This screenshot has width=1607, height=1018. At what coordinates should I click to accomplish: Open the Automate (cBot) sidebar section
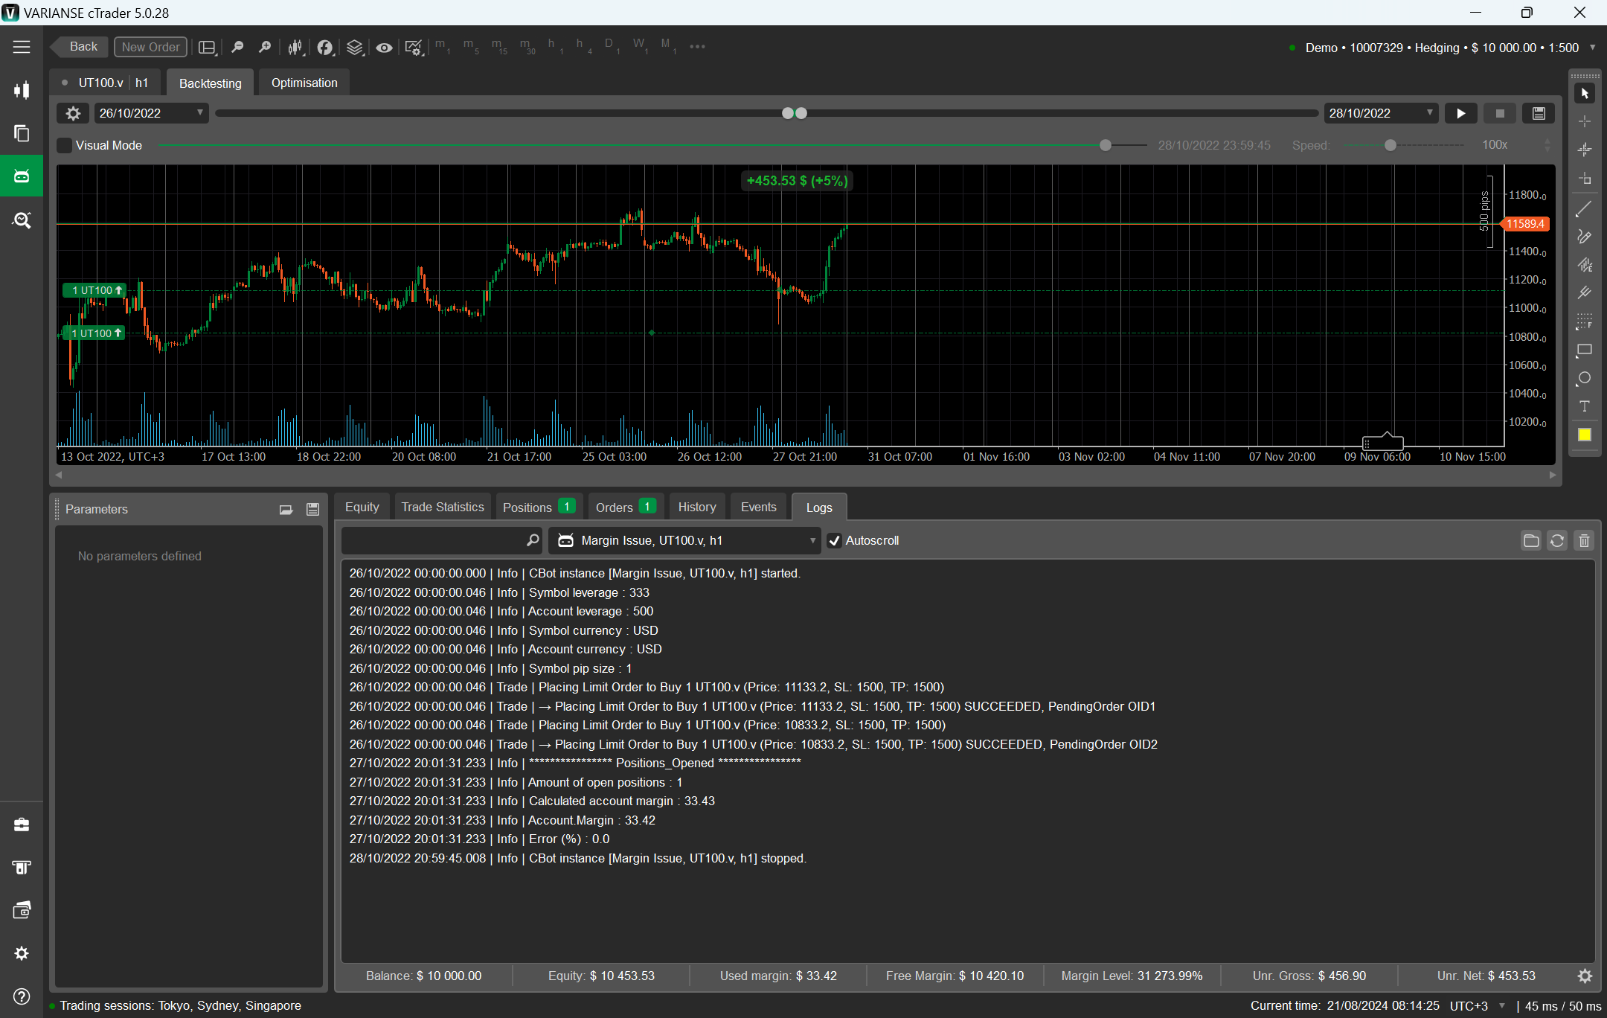pyautogui.click(x=22, y=176)
